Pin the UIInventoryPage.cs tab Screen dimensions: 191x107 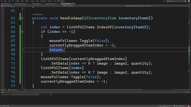pos(73,4)
